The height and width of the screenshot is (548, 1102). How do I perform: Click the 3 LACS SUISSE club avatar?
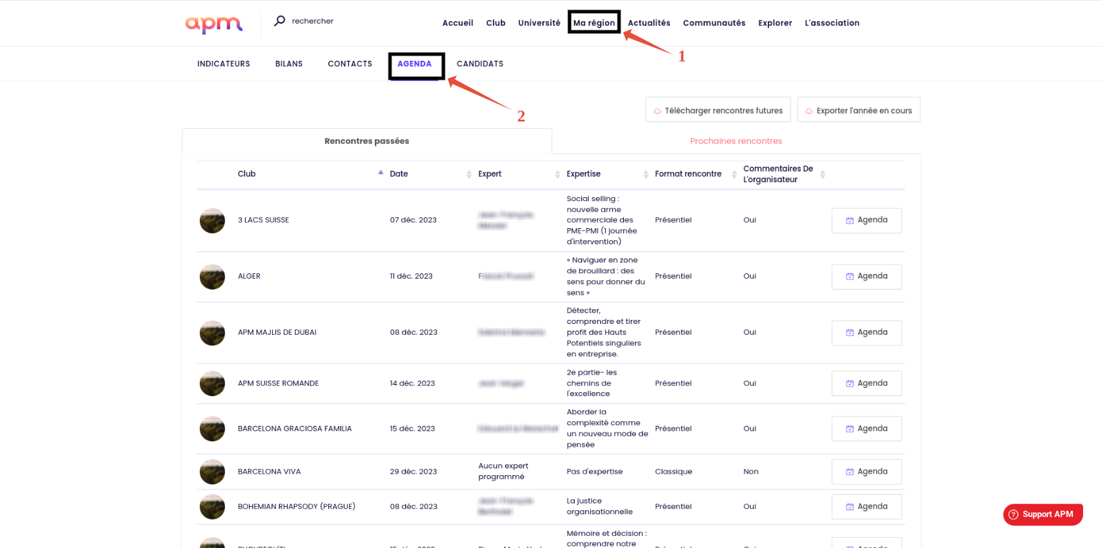pos(212,221)
